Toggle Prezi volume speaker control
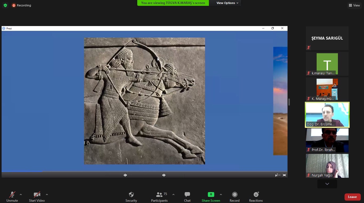This screenshot has height=203, width=364. (277, 175)
